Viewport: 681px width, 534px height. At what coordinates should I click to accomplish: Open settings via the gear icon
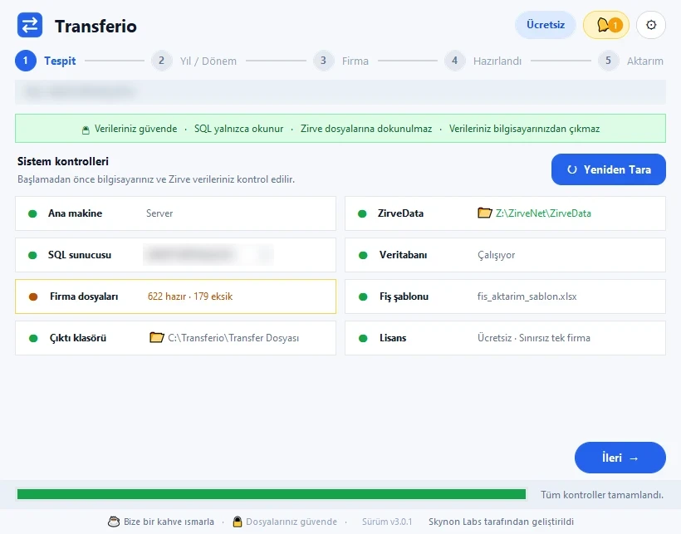(650, 25)
